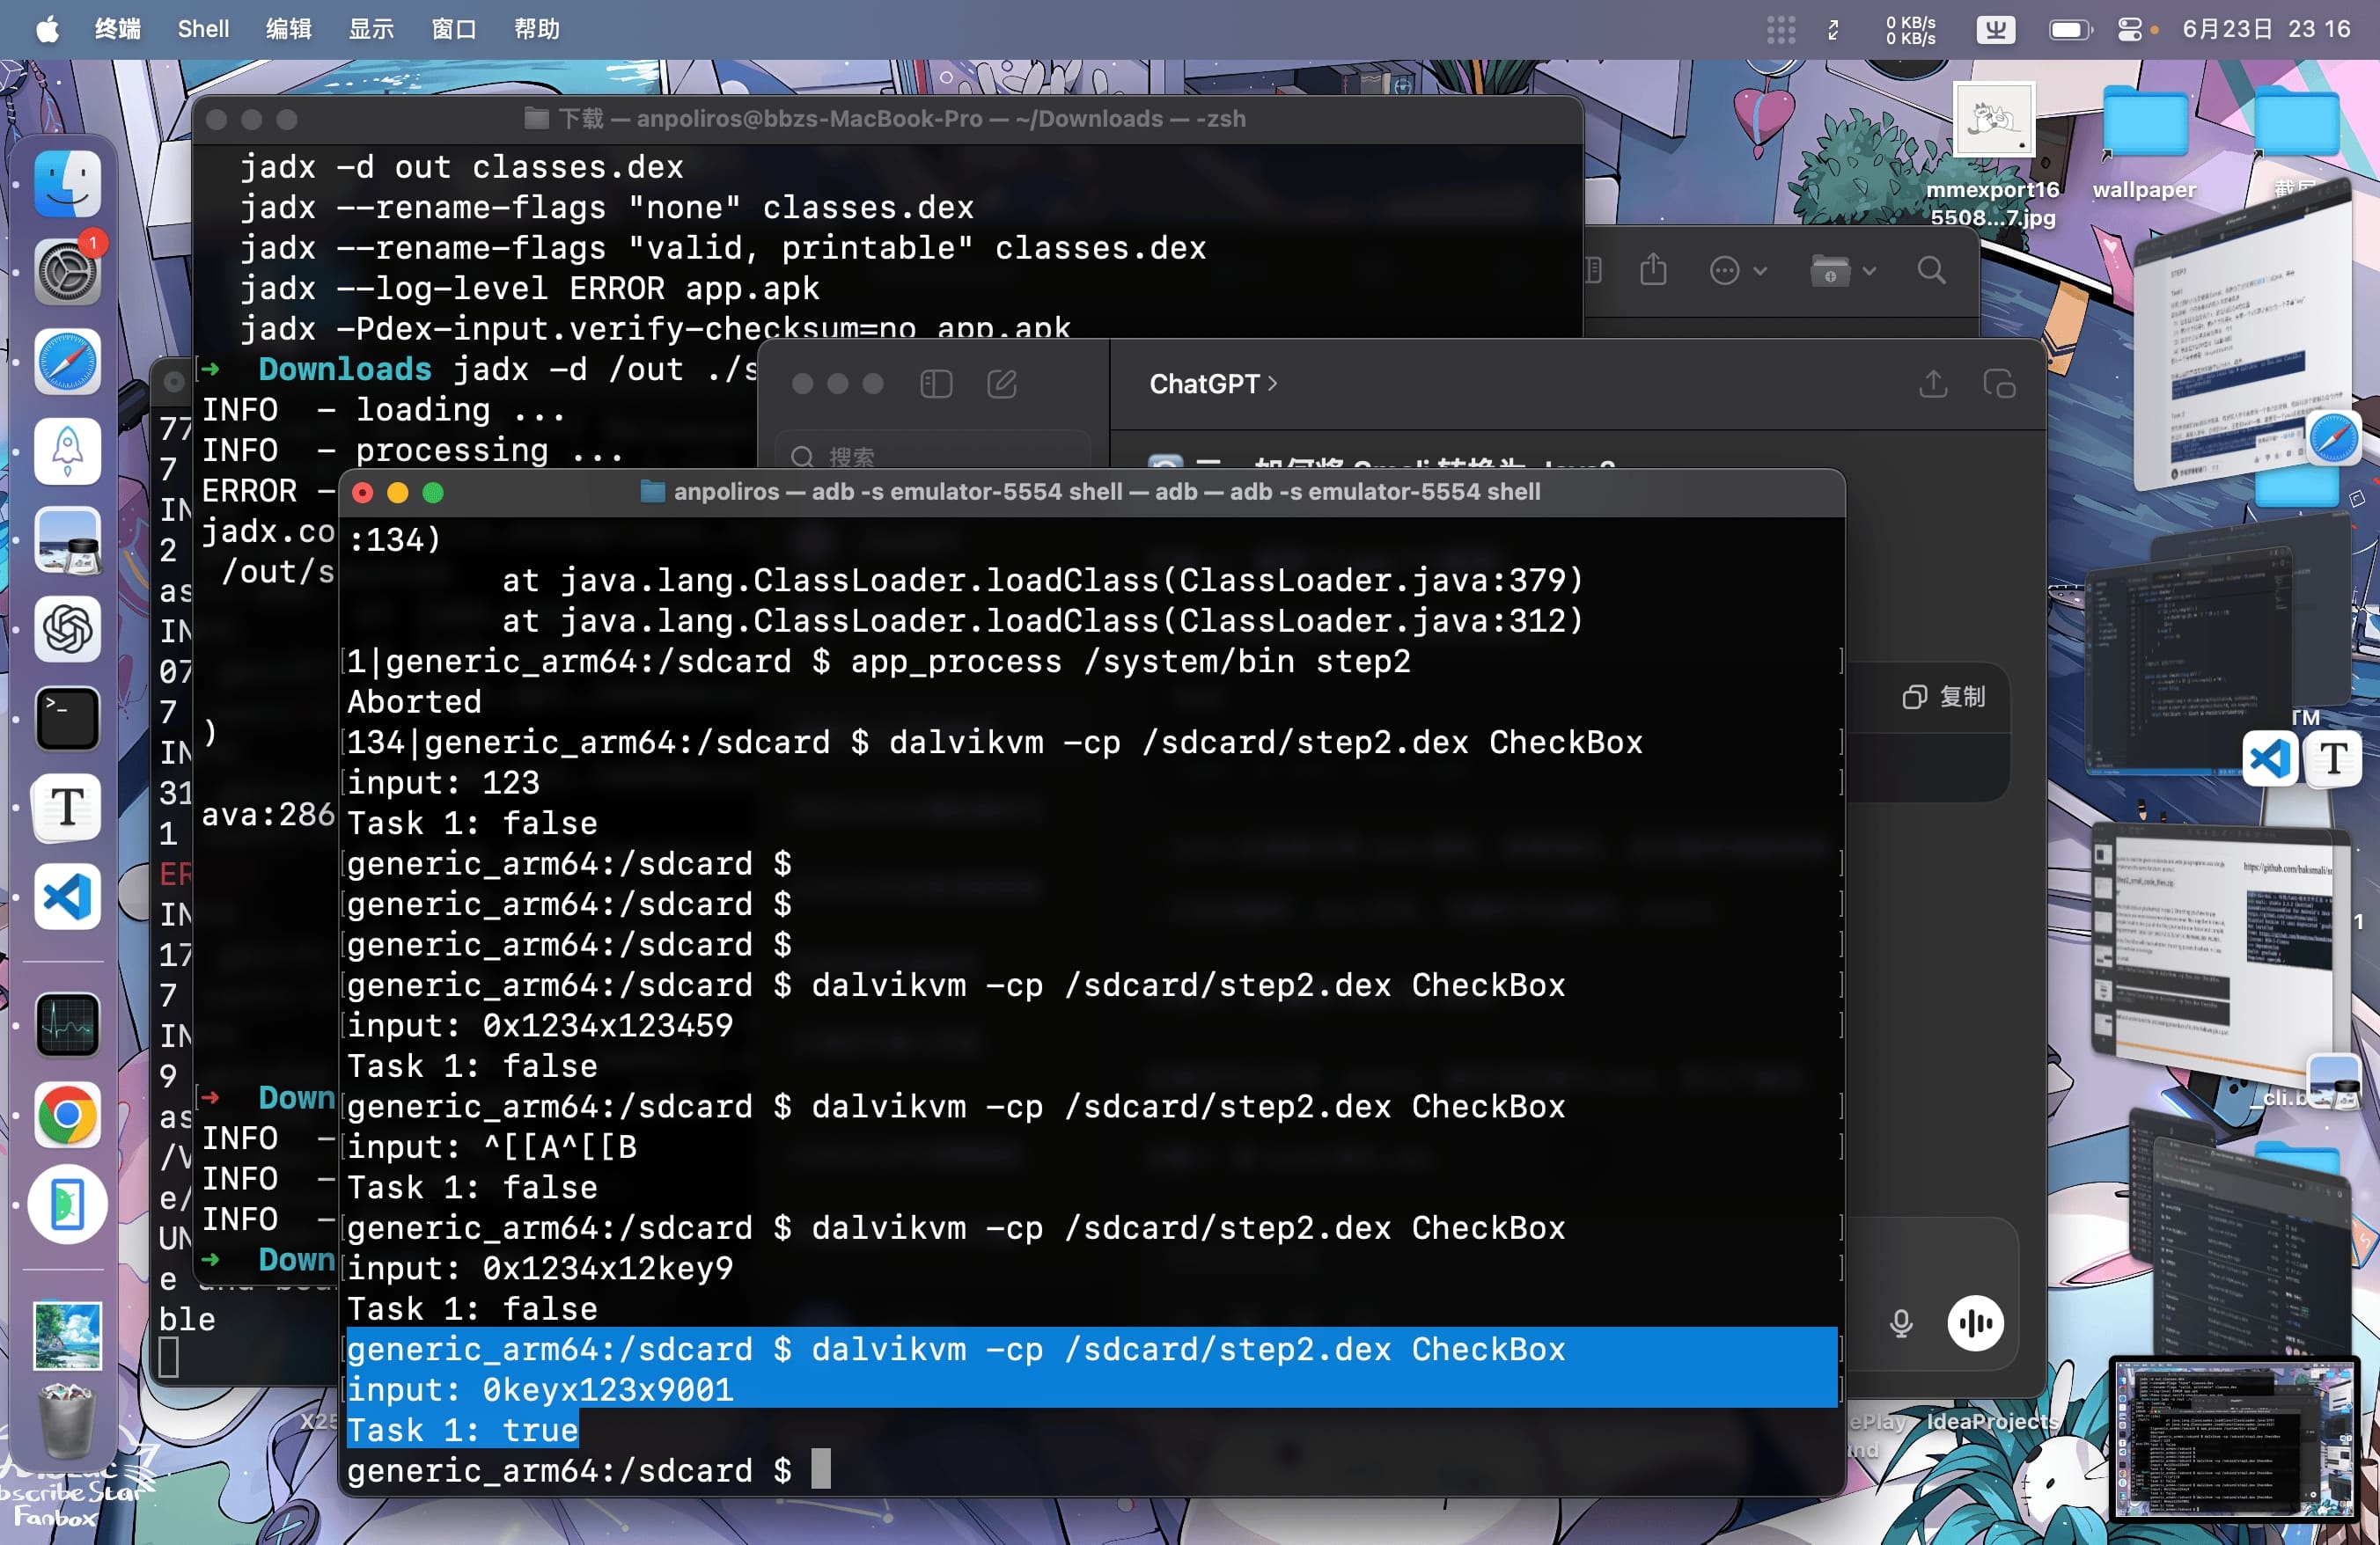Toggle the input method menu bar icon

(1995, 29)
